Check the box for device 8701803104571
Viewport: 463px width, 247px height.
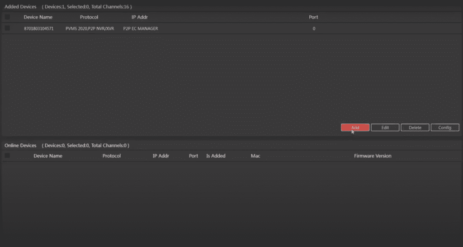pyautogui.click(x=7, y=28)
